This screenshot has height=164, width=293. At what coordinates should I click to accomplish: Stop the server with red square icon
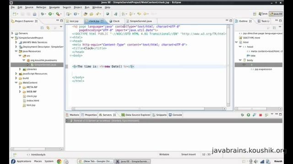pos(260,115)
